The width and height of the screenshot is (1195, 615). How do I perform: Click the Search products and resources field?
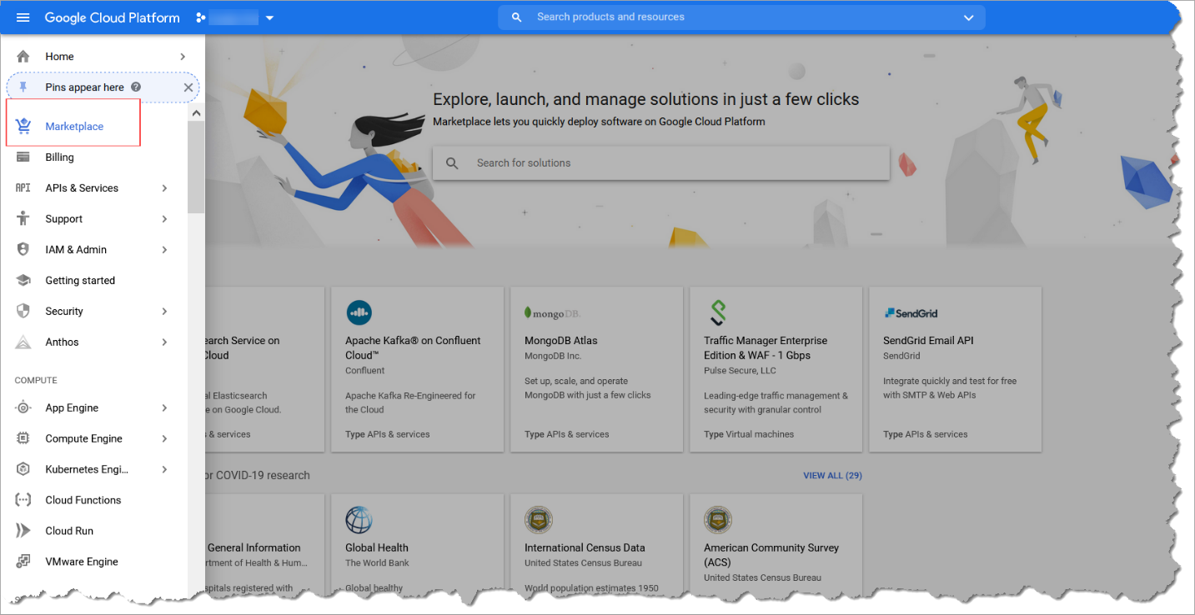(741, 17)
